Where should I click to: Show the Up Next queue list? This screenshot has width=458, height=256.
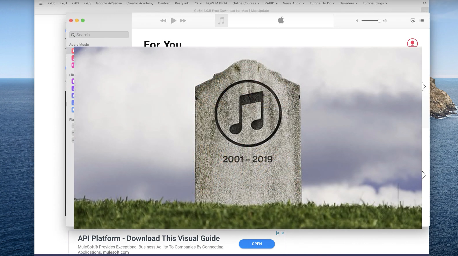pyautogui.click(x=422, y=21)
